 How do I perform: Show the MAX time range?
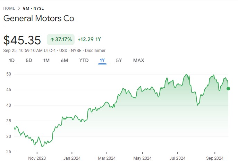click(x=138, y=61)
